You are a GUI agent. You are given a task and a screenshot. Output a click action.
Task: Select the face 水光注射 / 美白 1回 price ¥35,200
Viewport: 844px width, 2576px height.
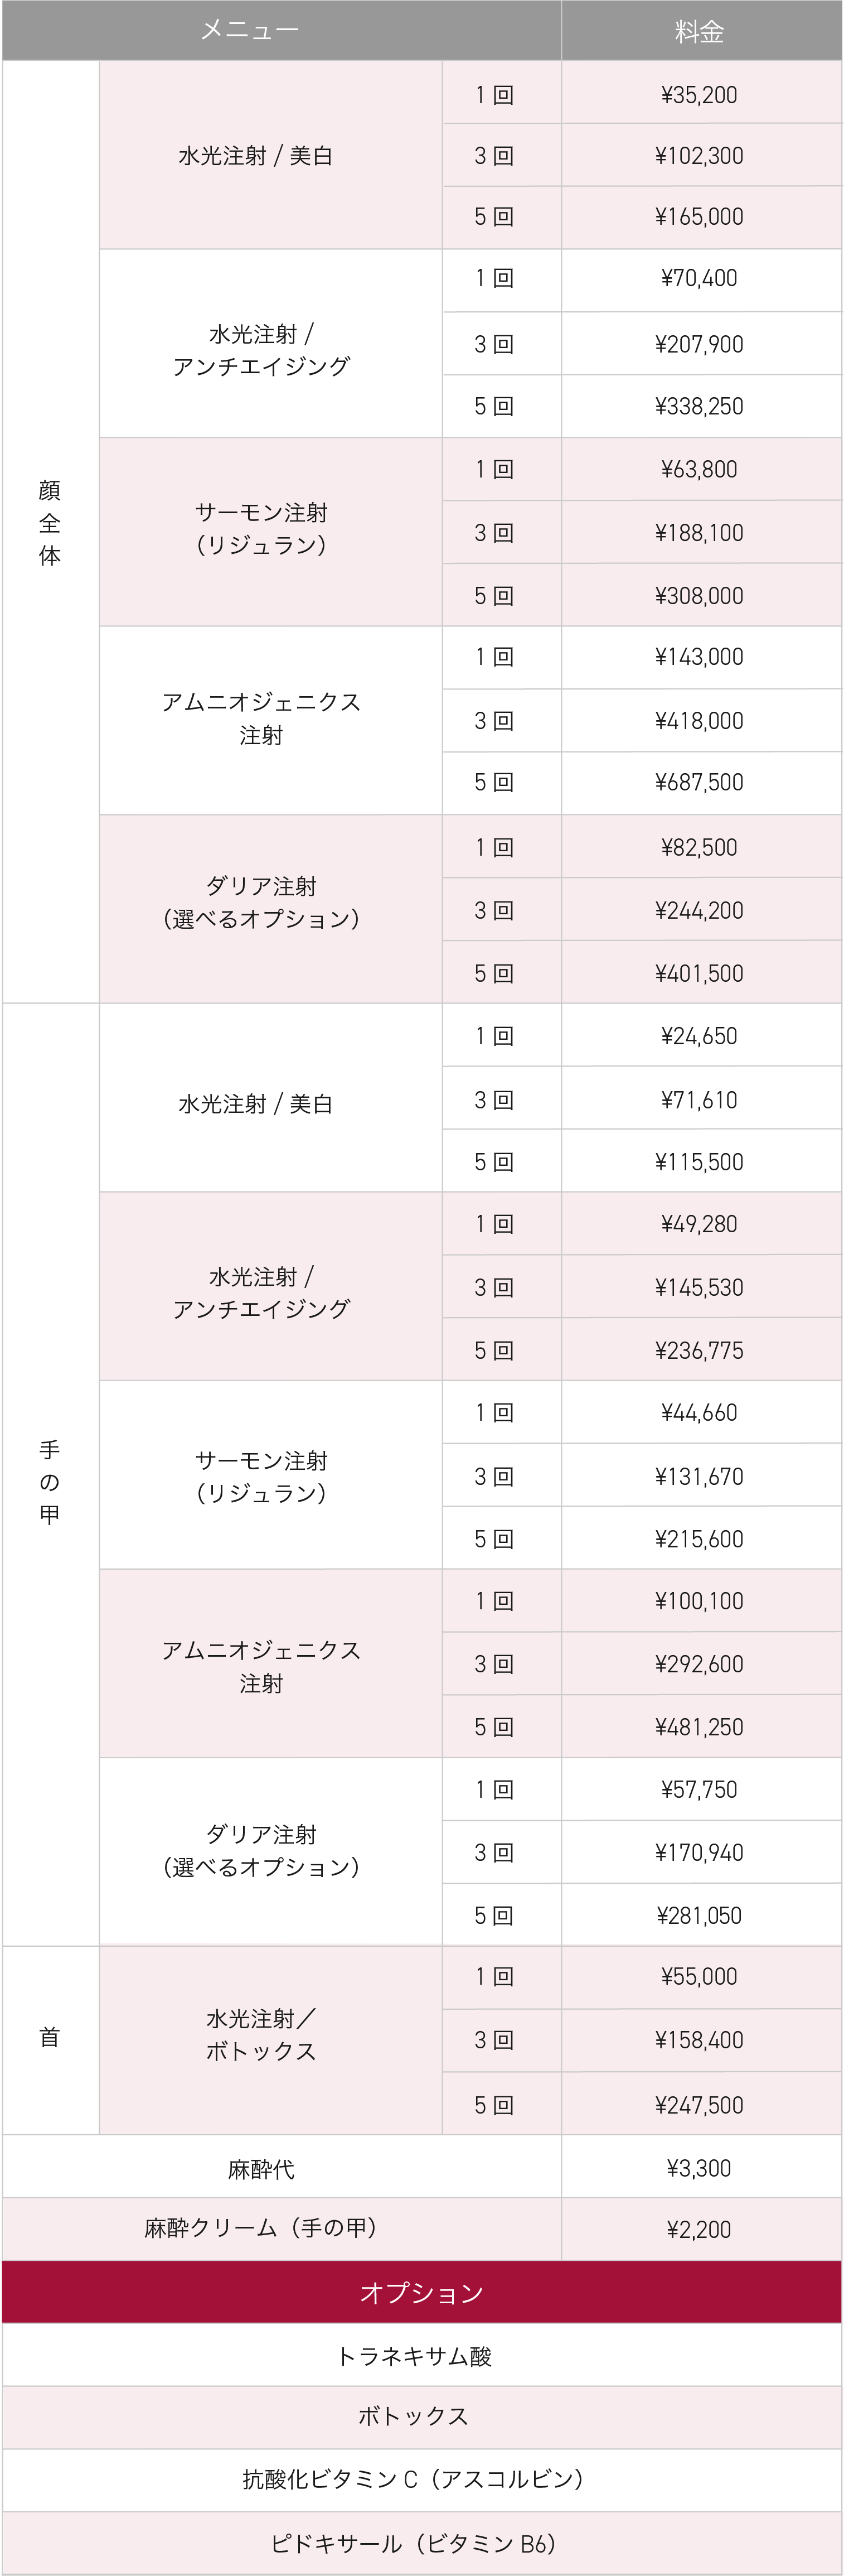[701, 93]
